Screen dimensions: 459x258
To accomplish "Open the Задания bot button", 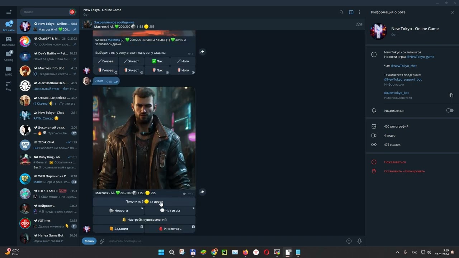I will (x=118, y=229).
